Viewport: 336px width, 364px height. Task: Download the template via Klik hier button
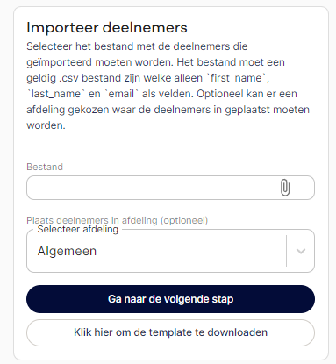coord(170,332)
